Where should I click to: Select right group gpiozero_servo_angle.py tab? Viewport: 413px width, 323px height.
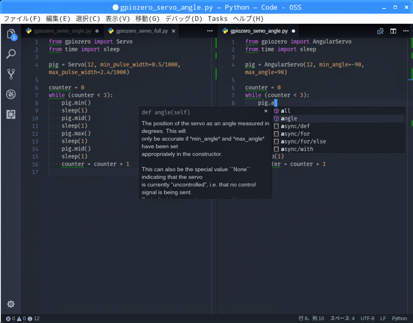(x=259, y=31)
